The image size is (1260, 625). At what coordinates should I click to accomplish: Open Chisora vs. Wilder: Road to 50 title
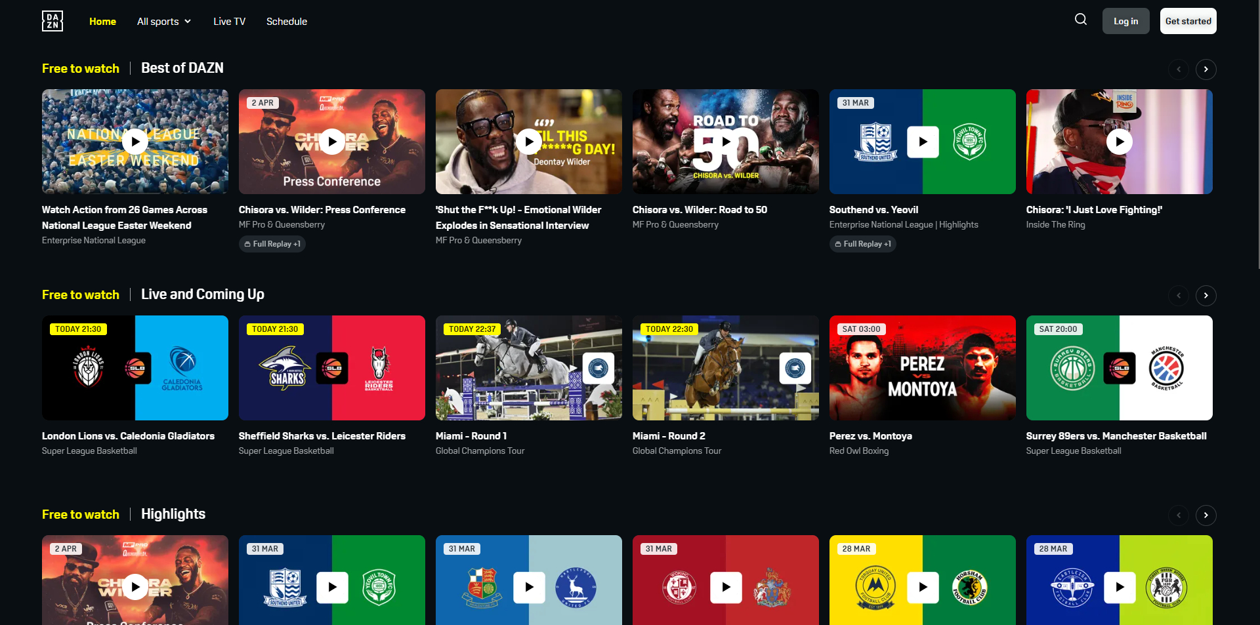tap(700, 209)
